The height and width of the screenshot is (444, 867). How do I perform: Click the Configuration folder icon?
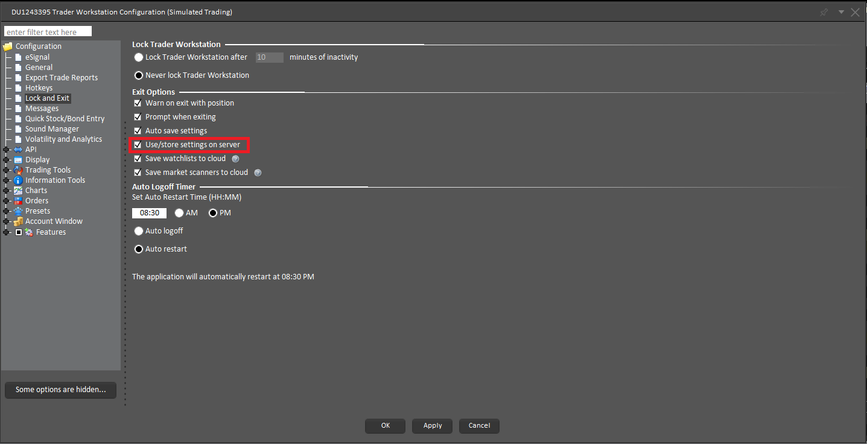(8, 46)
